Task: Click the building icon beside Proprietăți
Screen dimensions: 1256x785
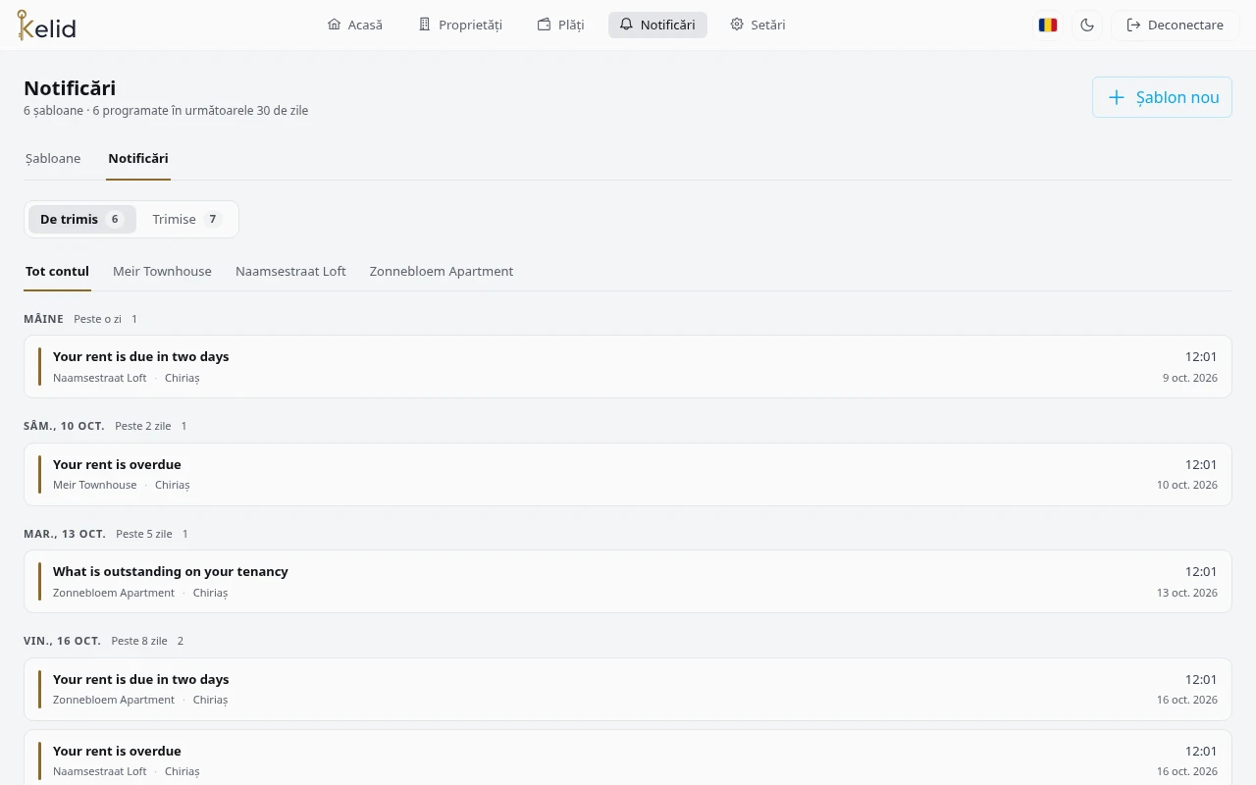Action: tap(425, 25)
